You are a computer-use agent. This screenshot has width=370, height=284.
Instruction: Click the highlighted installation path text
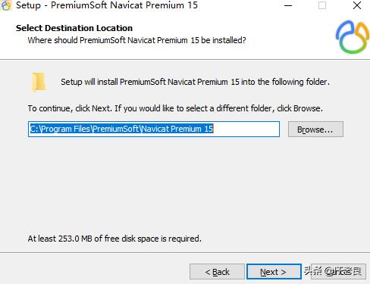pos(121,129)
